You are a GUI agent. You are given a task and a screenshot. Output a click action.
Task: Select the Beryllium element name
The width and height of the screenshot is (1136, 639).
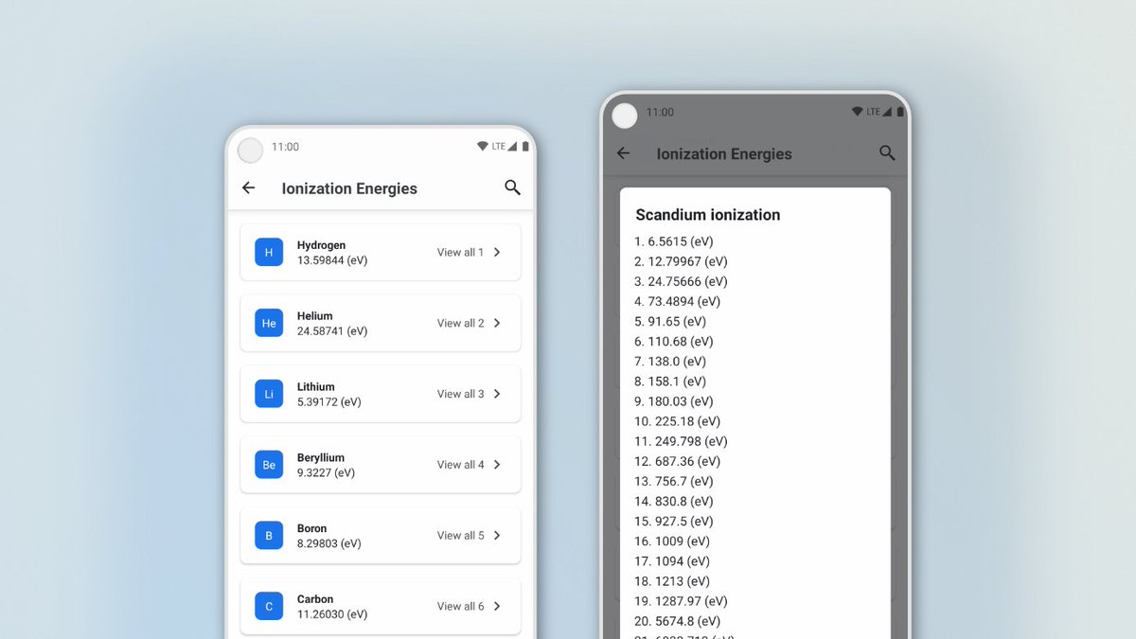pos(321,457)
